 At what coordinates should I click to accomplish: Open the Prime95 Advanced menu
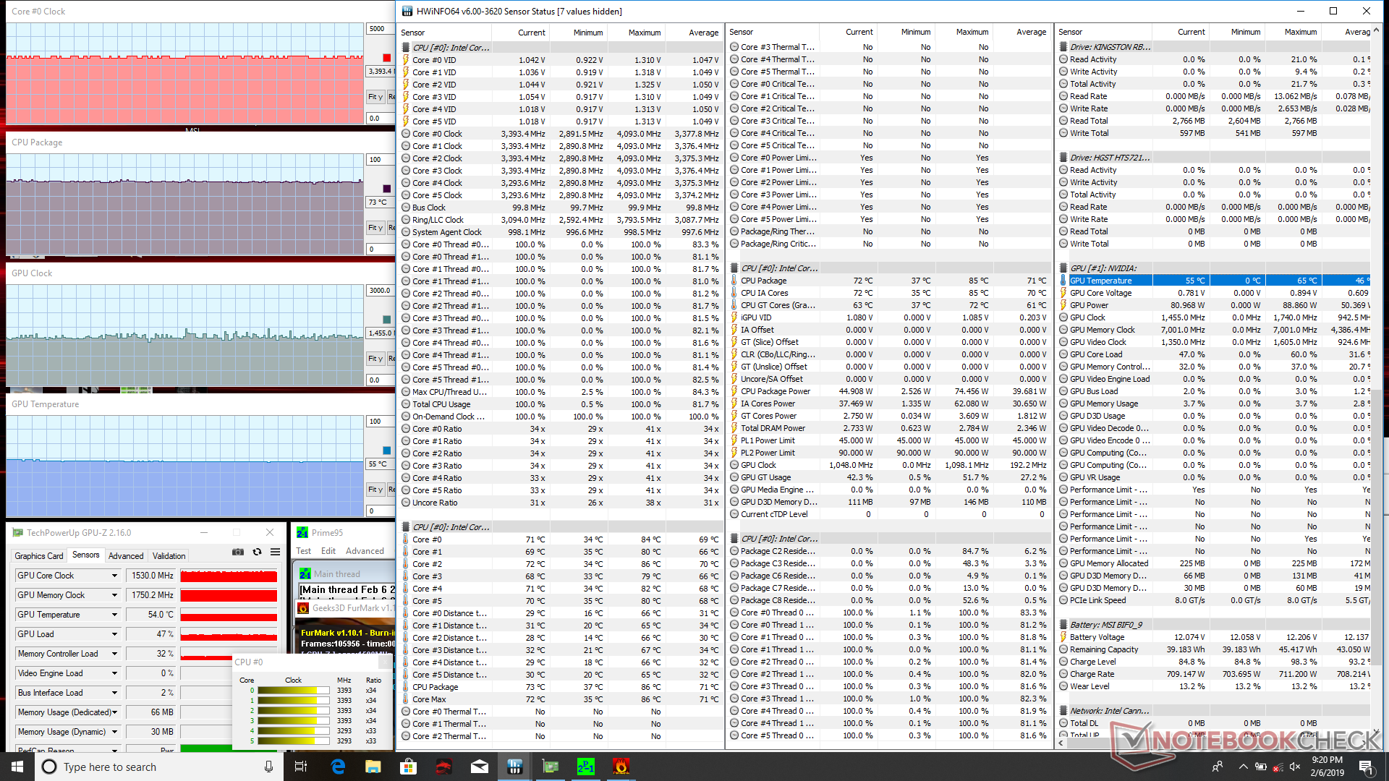pyautogui.click(x=365, y=551)
